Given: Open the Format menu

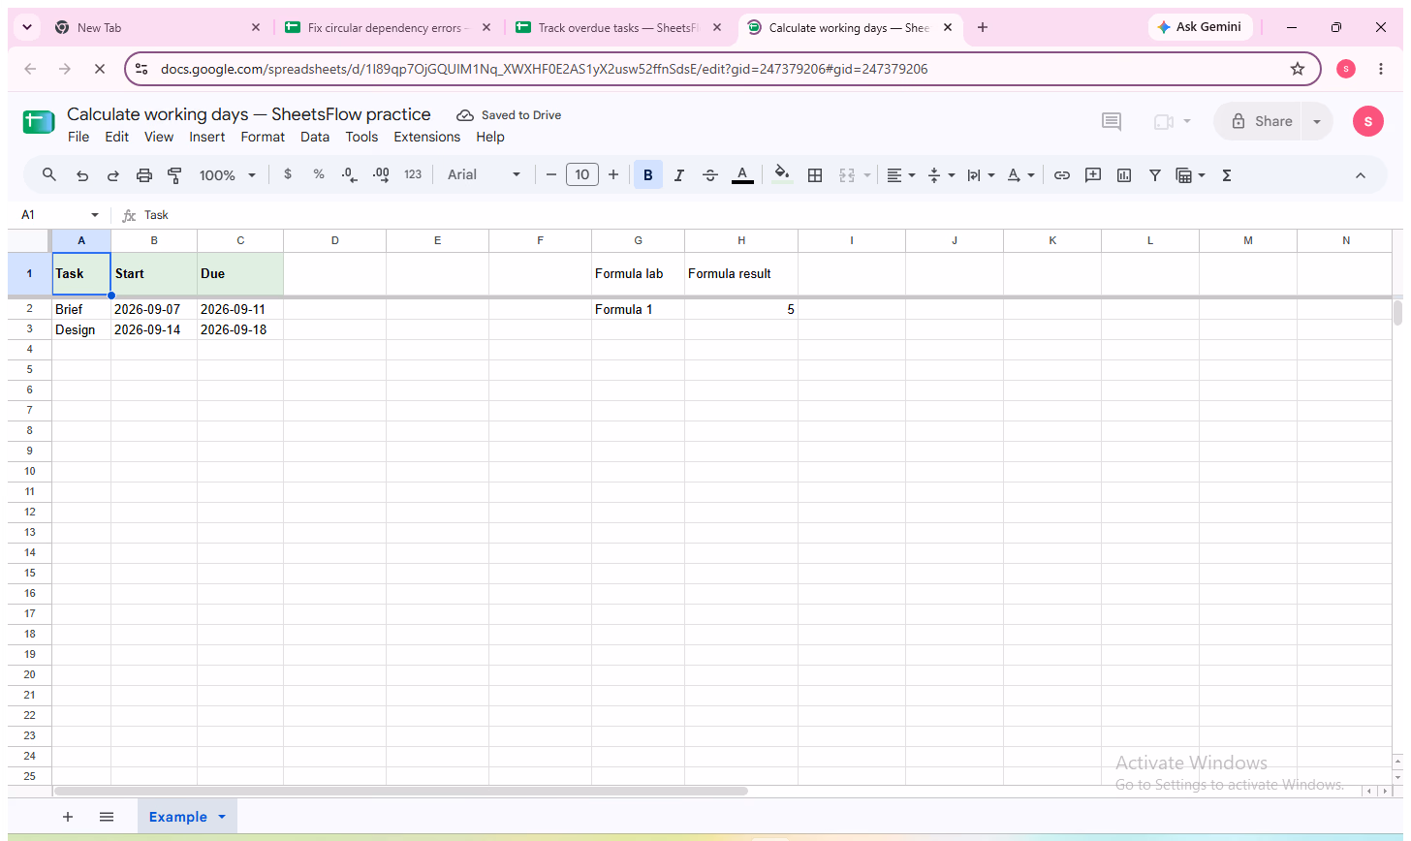Looking at the screenshot, I should 263,137.
